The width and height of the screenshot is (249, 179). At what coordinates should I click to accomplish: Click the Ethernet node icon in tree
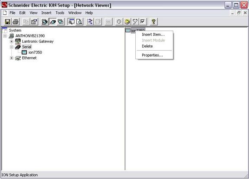(18, 58)
